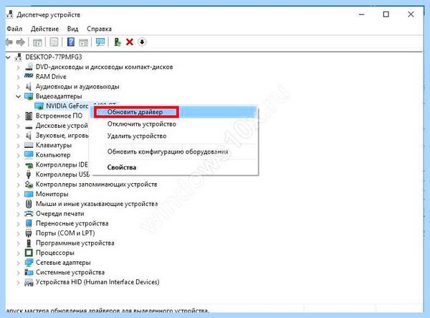The width and height of the screenshot is (430, 318).
Task: Click the Очереди печати printer icon
Action: point(29,213)
